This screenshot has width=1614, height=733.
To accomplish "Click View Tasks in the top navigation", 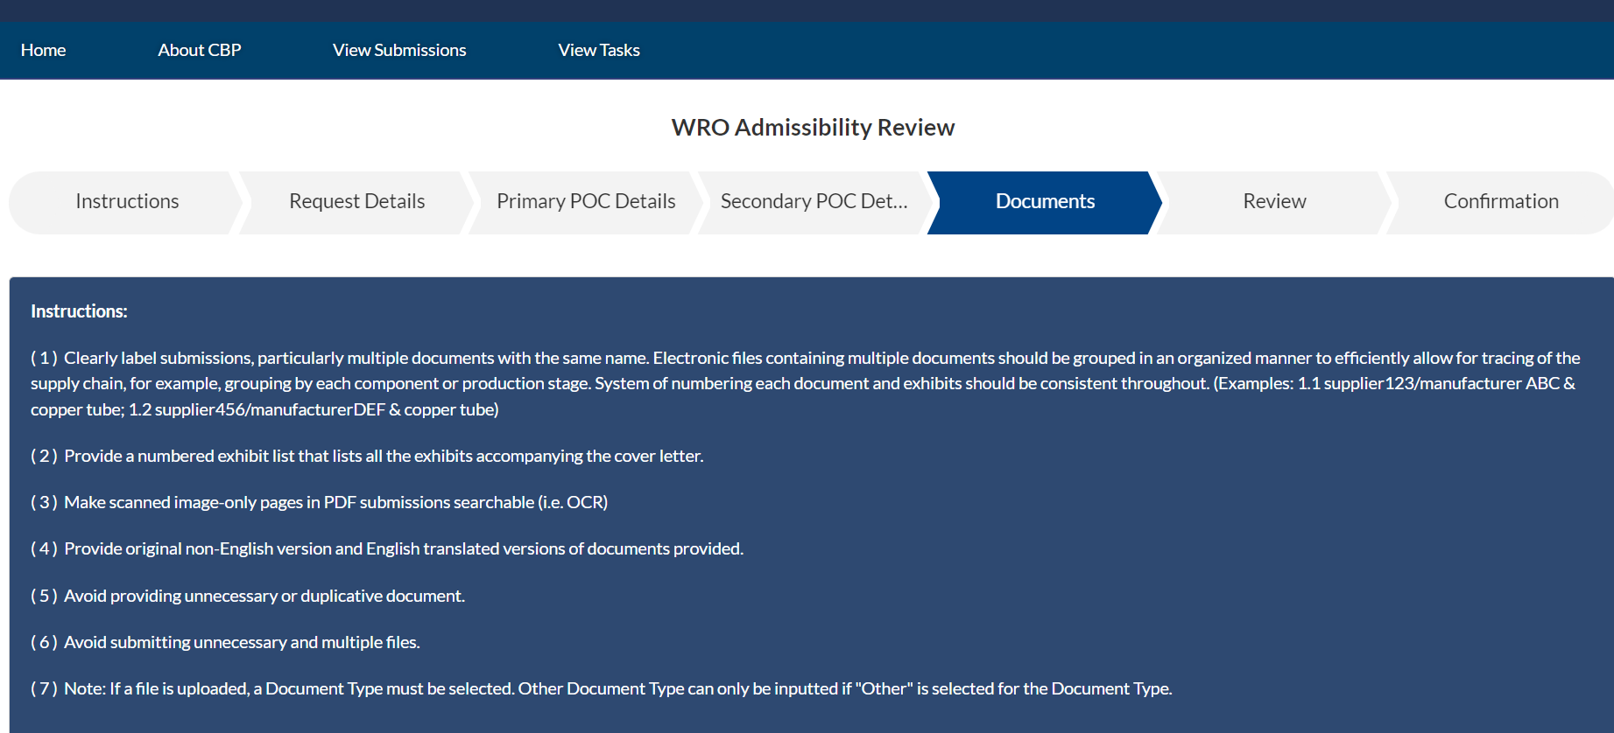I will 599,50.
